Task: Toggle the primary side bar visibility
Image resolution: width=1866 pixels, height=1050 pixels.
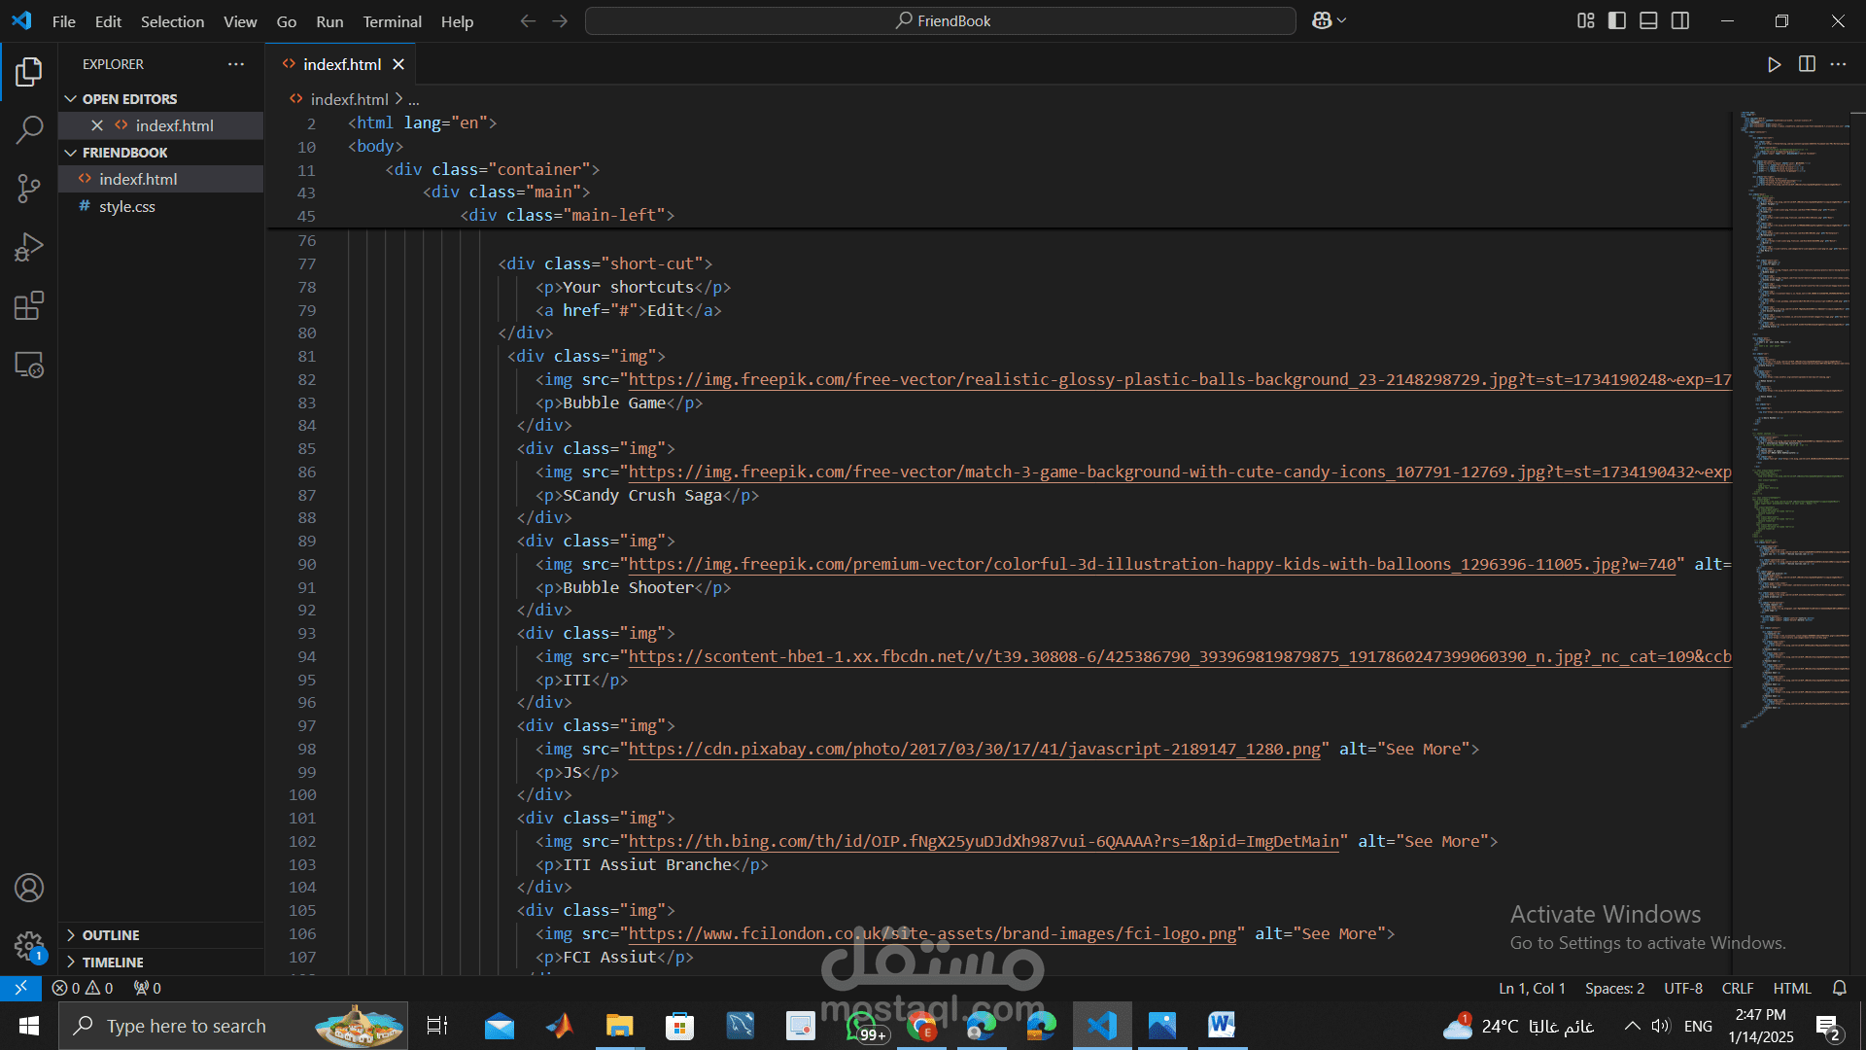Action: [x=1617, y=20]
